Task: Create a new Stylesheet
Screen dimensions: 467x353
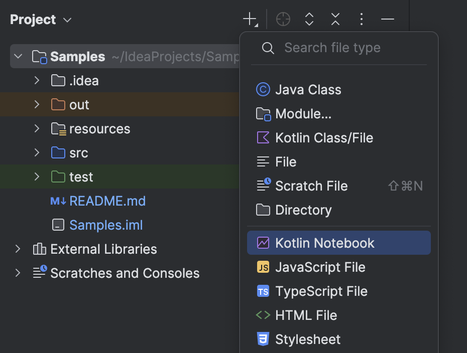Action: coord(307,339)
